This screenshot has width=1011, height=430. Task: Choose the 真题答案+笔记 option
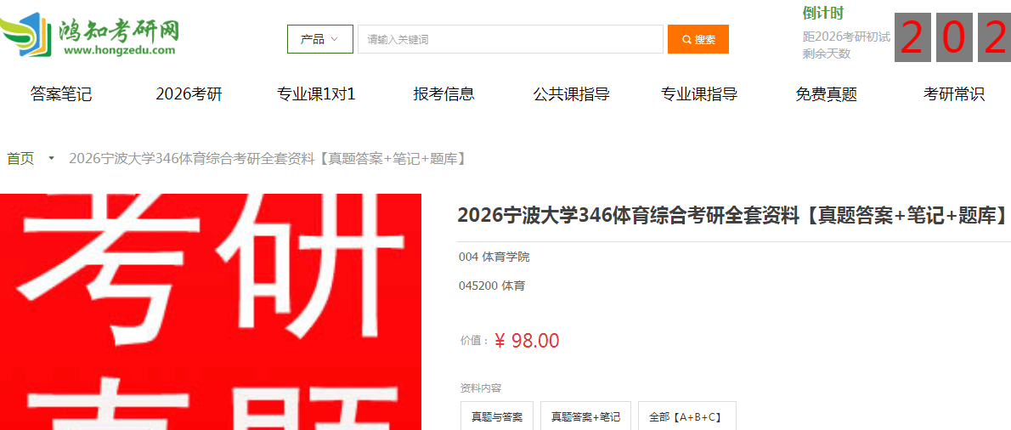(585, 416)
